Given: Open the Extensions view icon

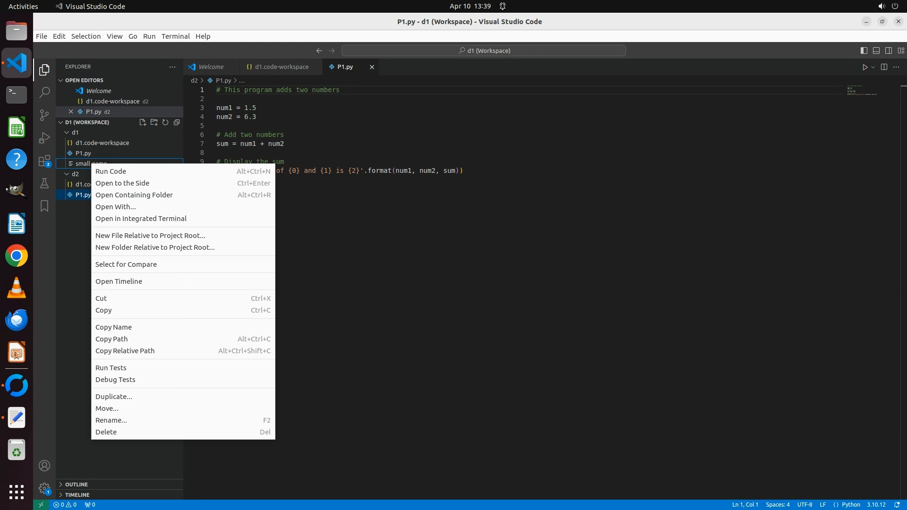Looking at the screenshot, I should coord(44,161).
